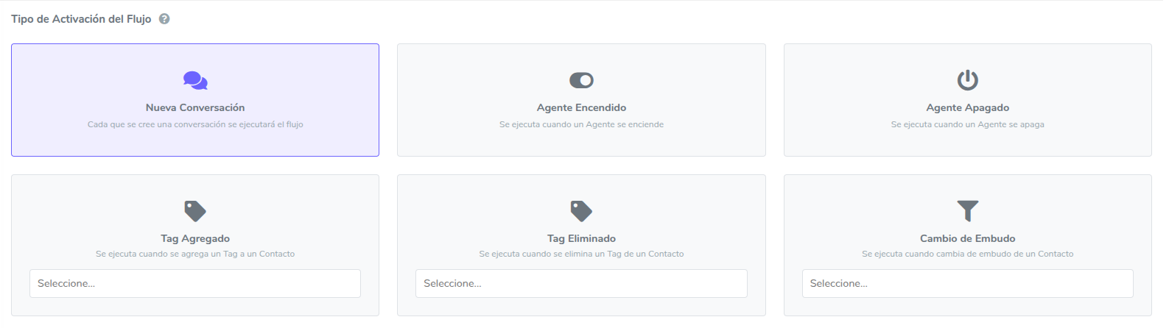1169x328 pixels.
Task: Click the funnel Cambio de Embudo icon
Action: [x=967, y=211]
